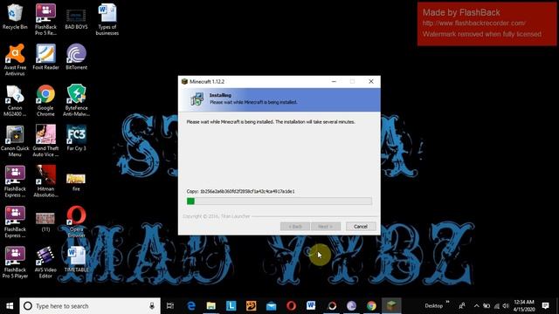This screenshot has height=314, width=559.
Task: Click the network icon in system tray
Action: 496,306
